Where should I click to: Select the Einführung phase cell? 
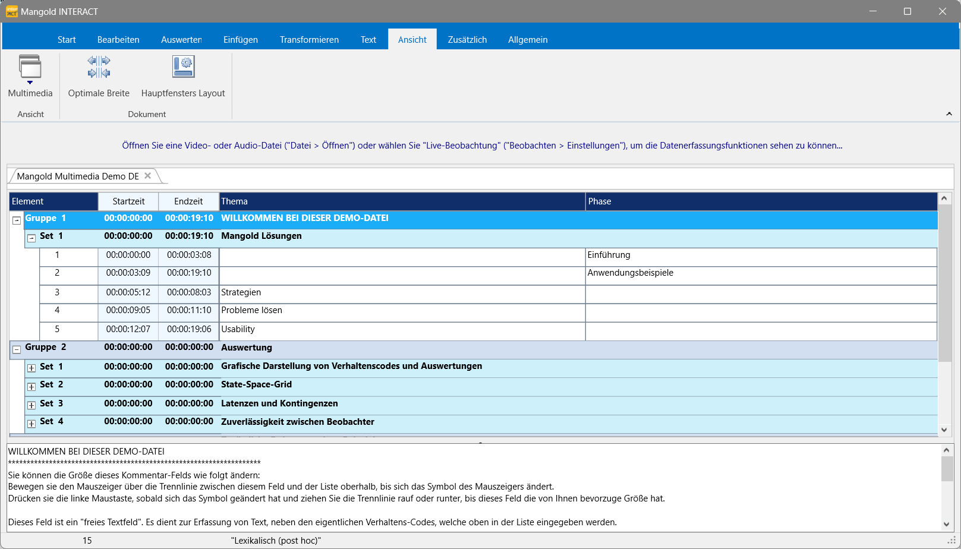click(761, 257)
